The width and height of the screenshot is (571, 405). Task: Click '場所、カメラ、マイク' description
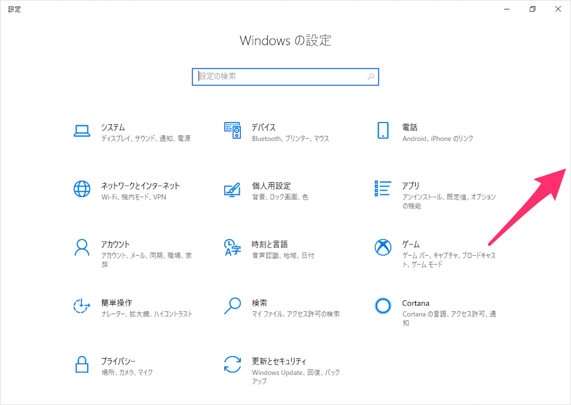click(127, 372)
